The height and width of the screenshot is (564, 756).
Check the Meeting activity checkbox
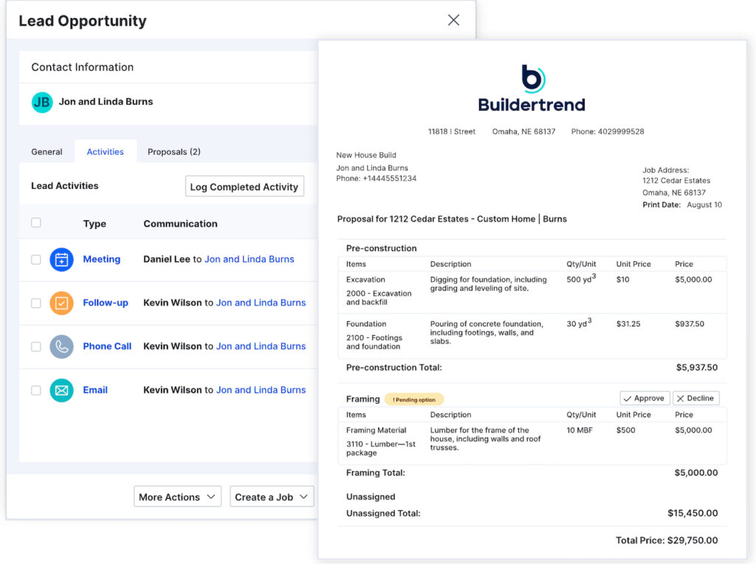tap(36, 259)
